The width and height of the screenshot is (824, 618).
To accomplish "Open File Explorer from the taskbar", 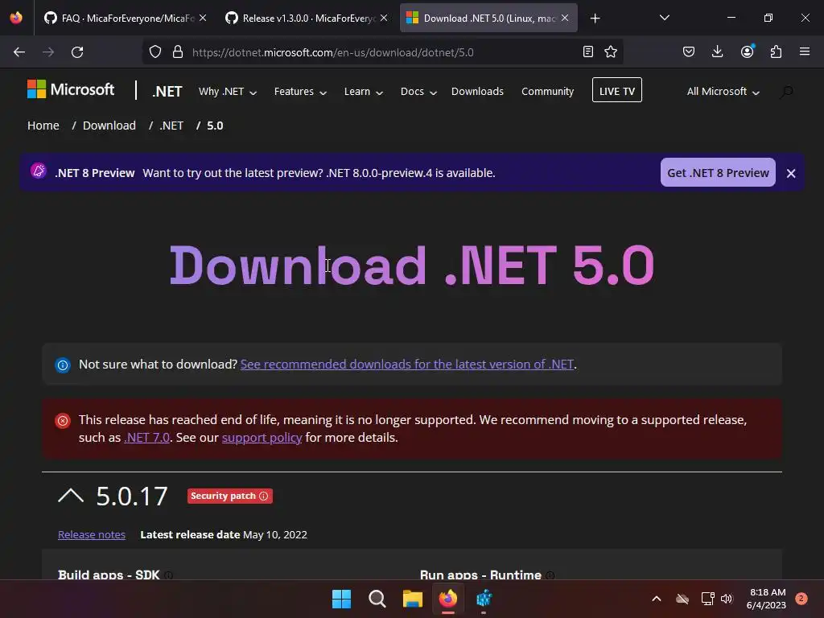I will [413, 599].
